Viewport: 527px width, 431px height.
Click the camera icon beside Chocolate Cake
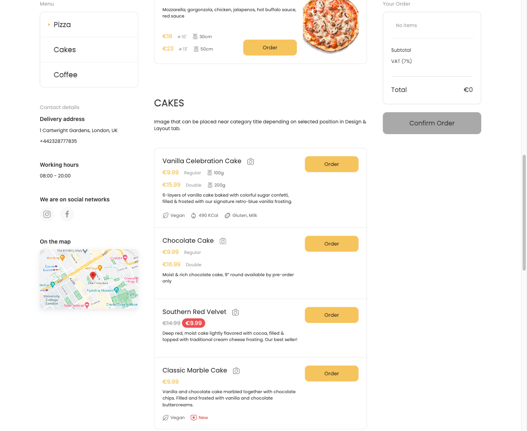click(223, 241)
